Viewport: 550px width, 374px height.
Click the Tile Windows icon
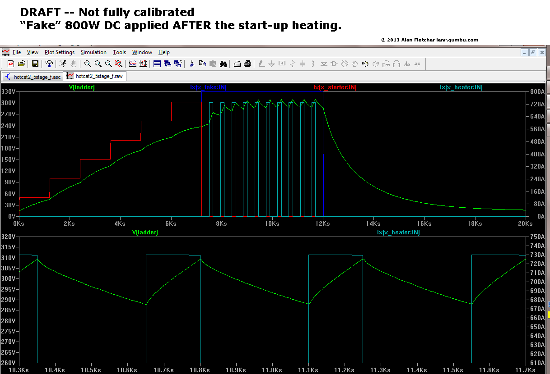point(157,64)
